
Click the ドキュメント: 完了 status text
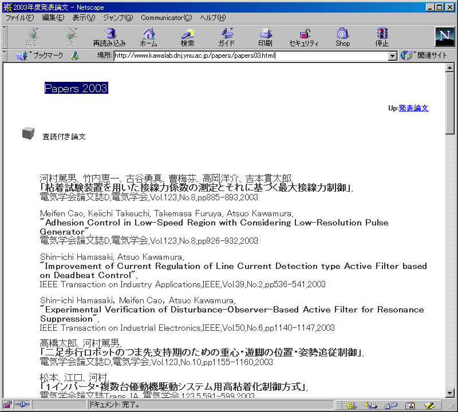click(x=114, y=405)
